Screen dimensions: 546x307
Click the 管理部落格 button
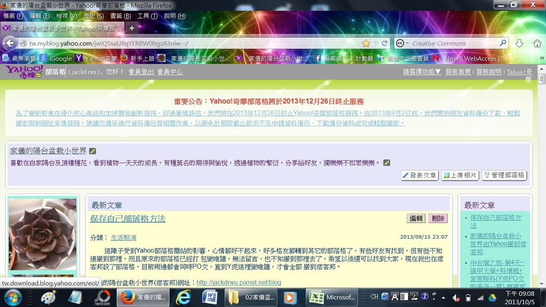[x=504, y=175]
